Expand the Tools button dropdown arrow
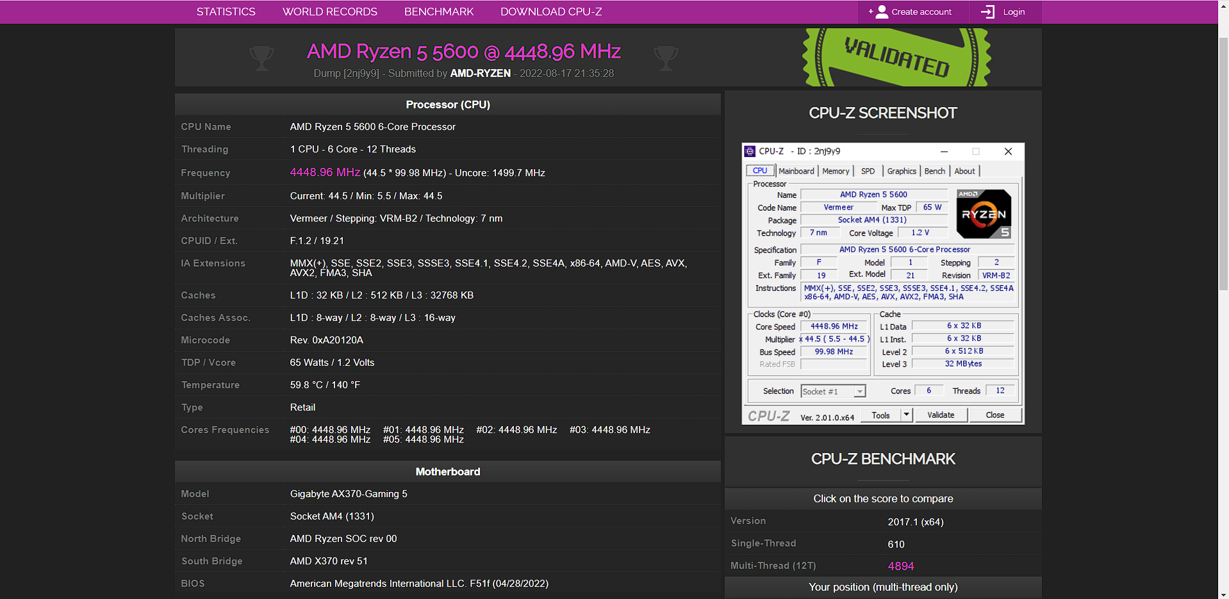This screenshot has height=599, width=1229. tap(906, 414)
